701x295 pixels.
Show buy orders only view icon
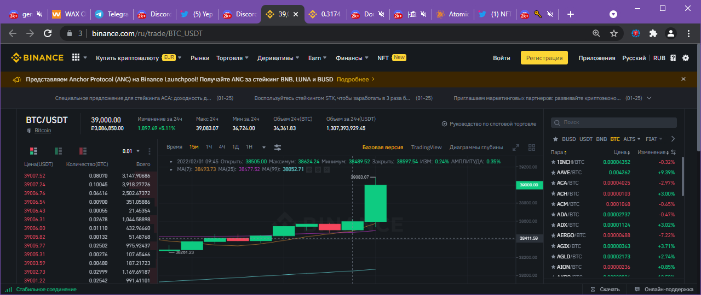click(58, 151)
